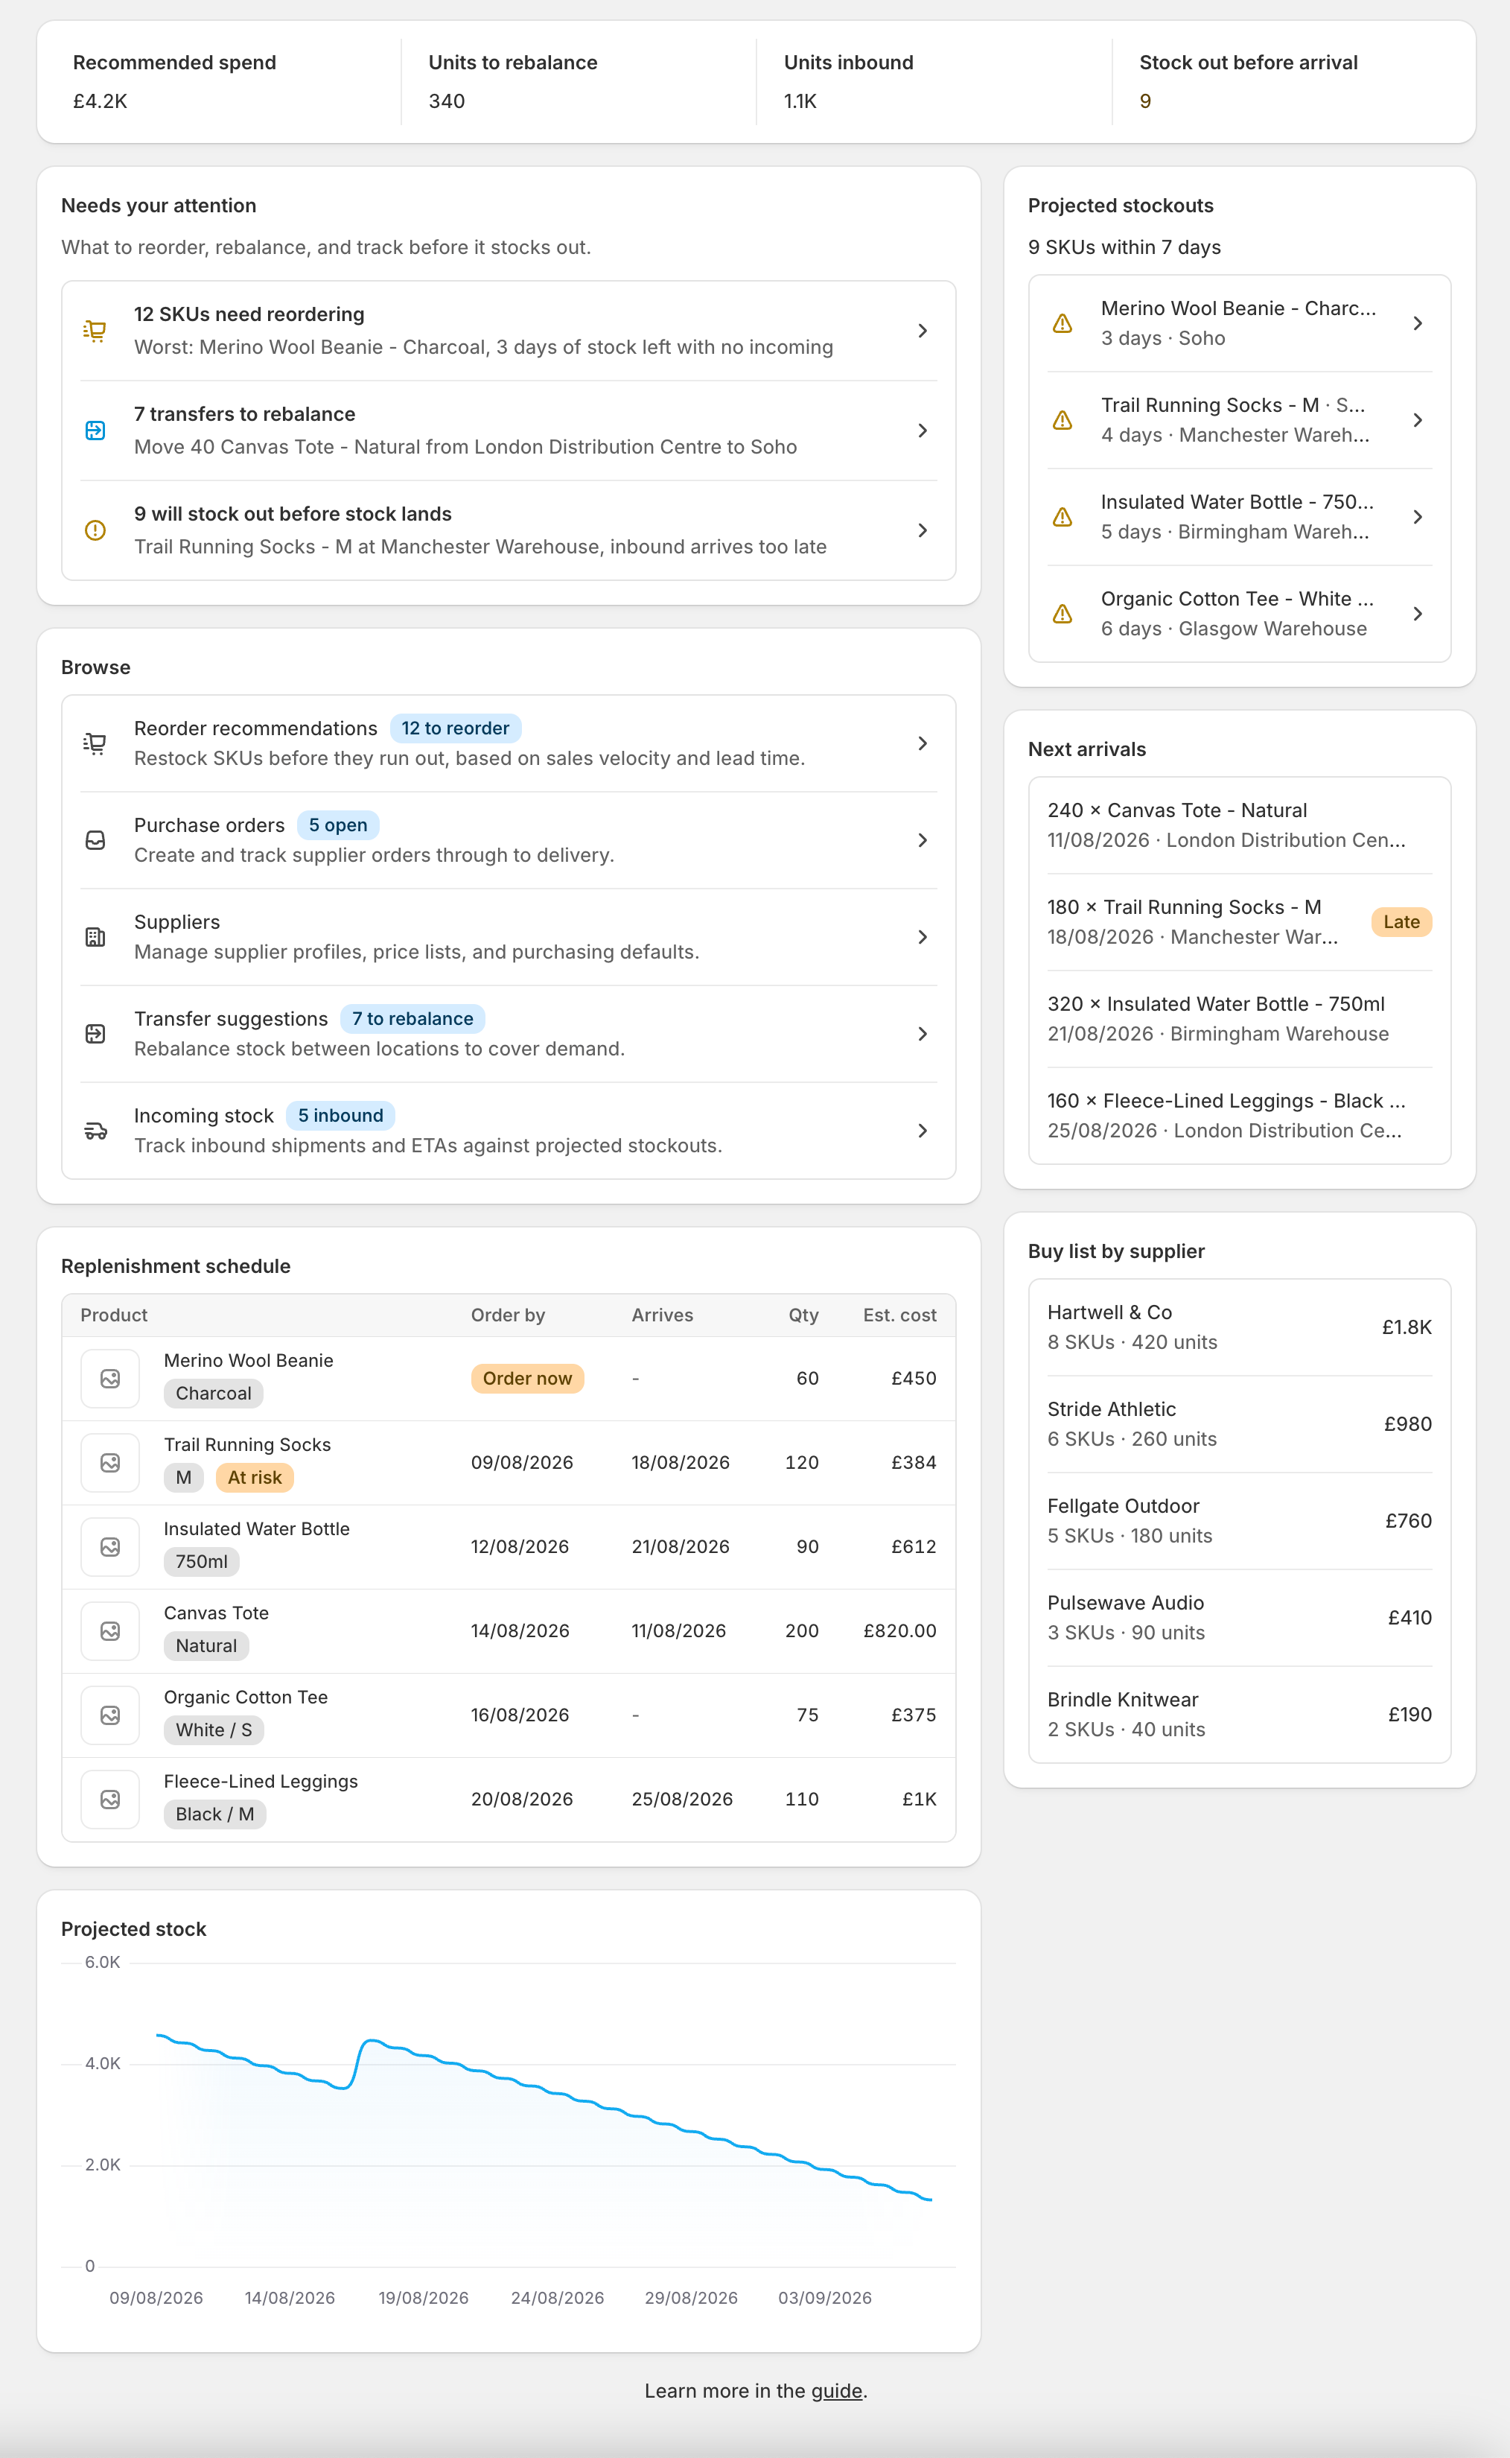Open the 9 will stock out chevron

(x=923, y=530)
